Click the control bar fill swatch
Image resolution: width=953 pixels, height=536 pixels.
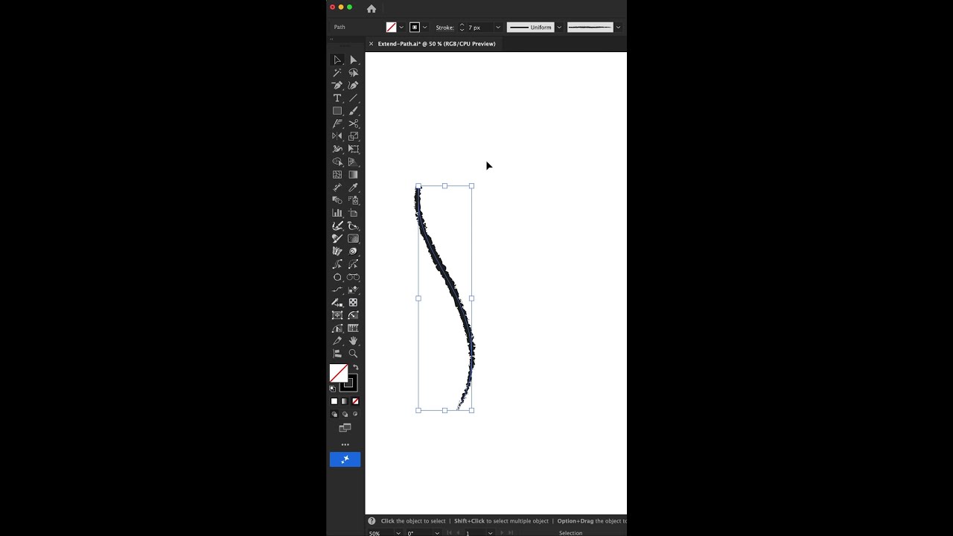click(391, 28)
